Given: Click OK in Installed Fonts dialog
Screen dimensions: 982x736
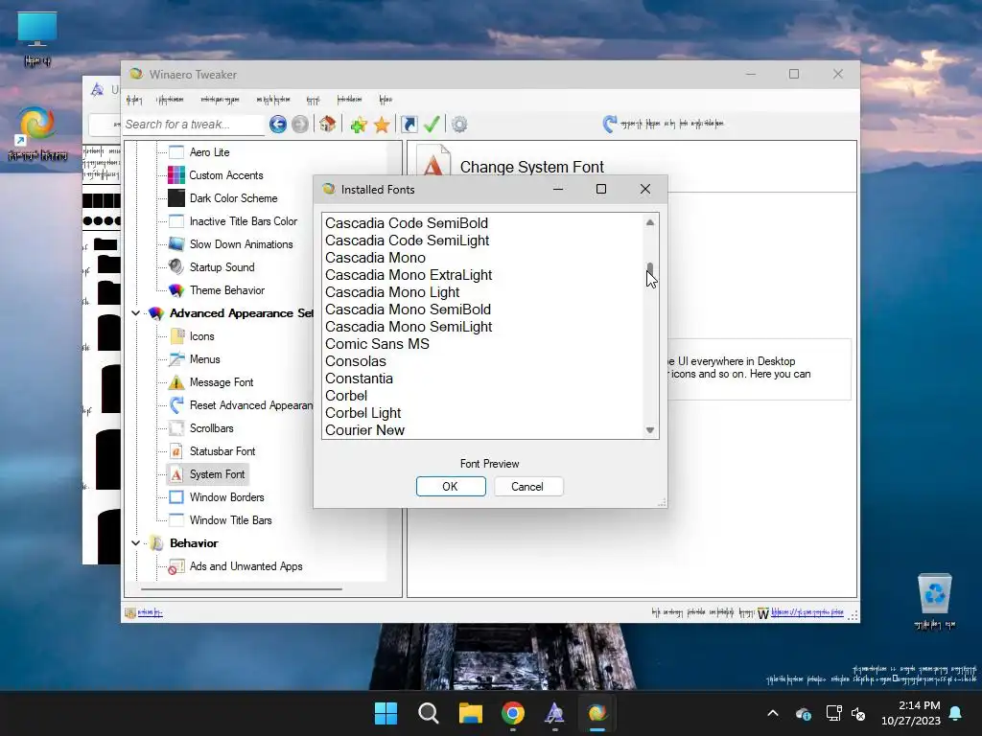Looking at the screenshot, I should (x=451, y=487).
